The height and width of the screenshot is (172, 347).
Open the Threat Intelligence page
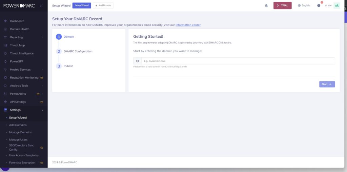click(x=22, y=53)
